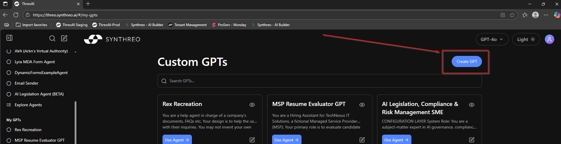561x144 pixels.
Task: Edit the MSP Resume Evaluator GPT card
Action: pyautogui.click(x=362, y=140)
